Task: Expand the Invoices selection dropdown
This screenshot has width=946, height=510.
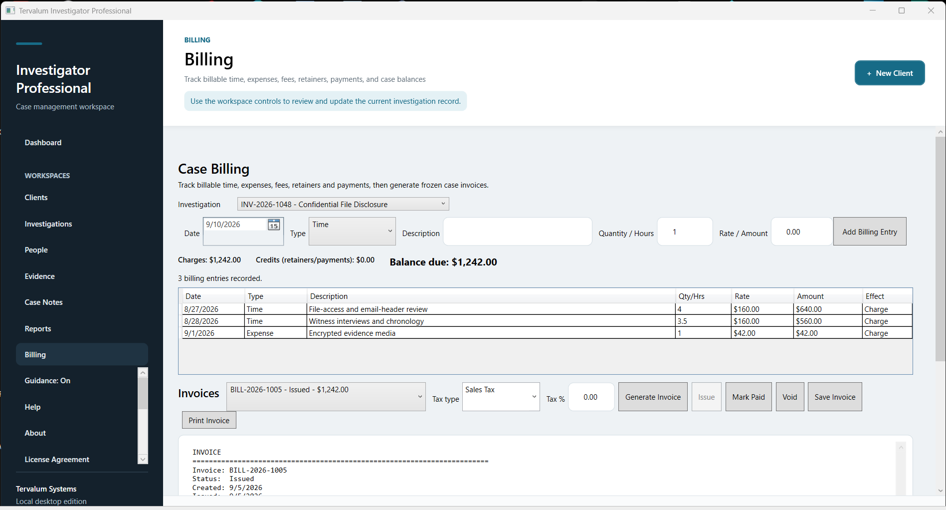Action: (326, 397)
